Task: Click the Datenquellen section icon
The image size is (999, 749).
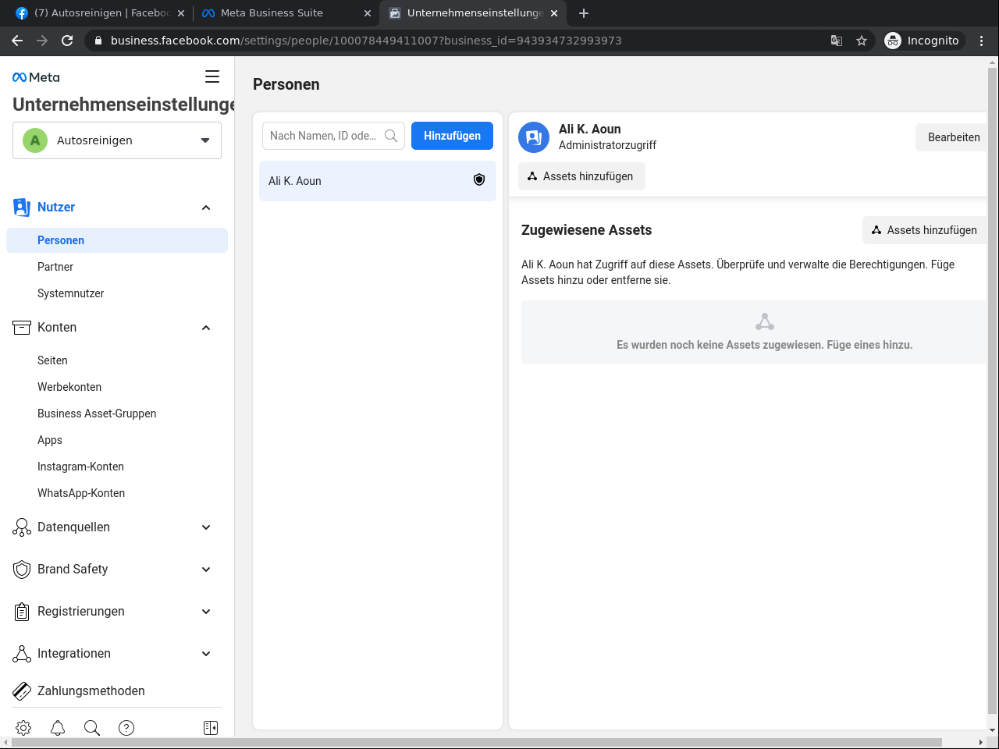Action: tap(22, 527)
